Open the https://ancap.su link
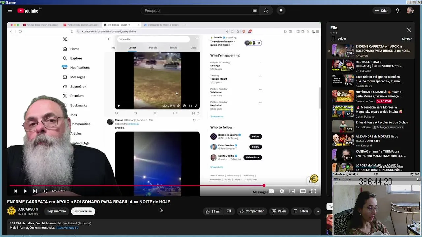This screenshot has width=422, height=237. 67,228
